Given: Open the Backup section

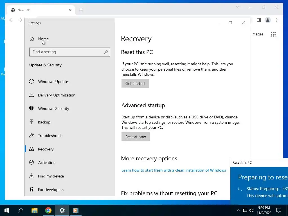Looking at the screenshot, I should (44, 122).
